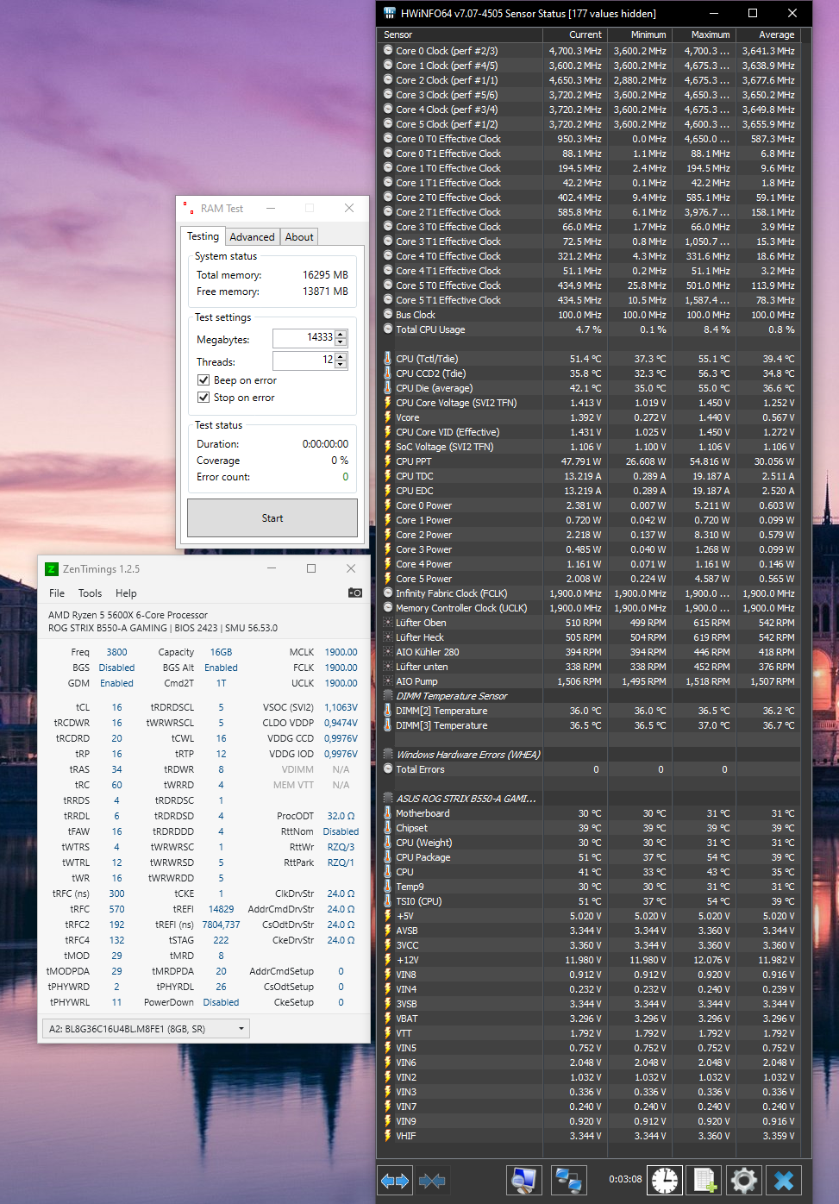Click the GDM Enabled value in ZenTimings
Image resolution: width=839 pixels, height=1204 pixels.
click(x=116, y=683)
